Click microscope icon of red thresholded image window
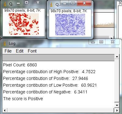The image size is (122, 114). [5, 4]
